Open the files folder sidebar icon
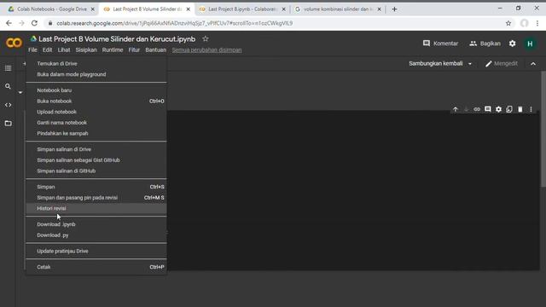 coord(8,123)
